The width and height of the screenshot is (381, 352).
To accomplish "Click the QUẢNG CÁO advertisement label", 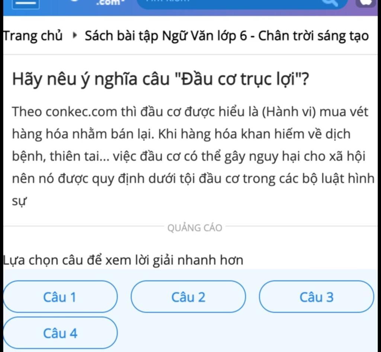I will click(195, 228).
